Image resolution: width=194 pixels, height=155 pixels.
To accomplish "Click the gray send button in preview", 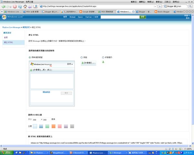I will [x=66, y=93].
